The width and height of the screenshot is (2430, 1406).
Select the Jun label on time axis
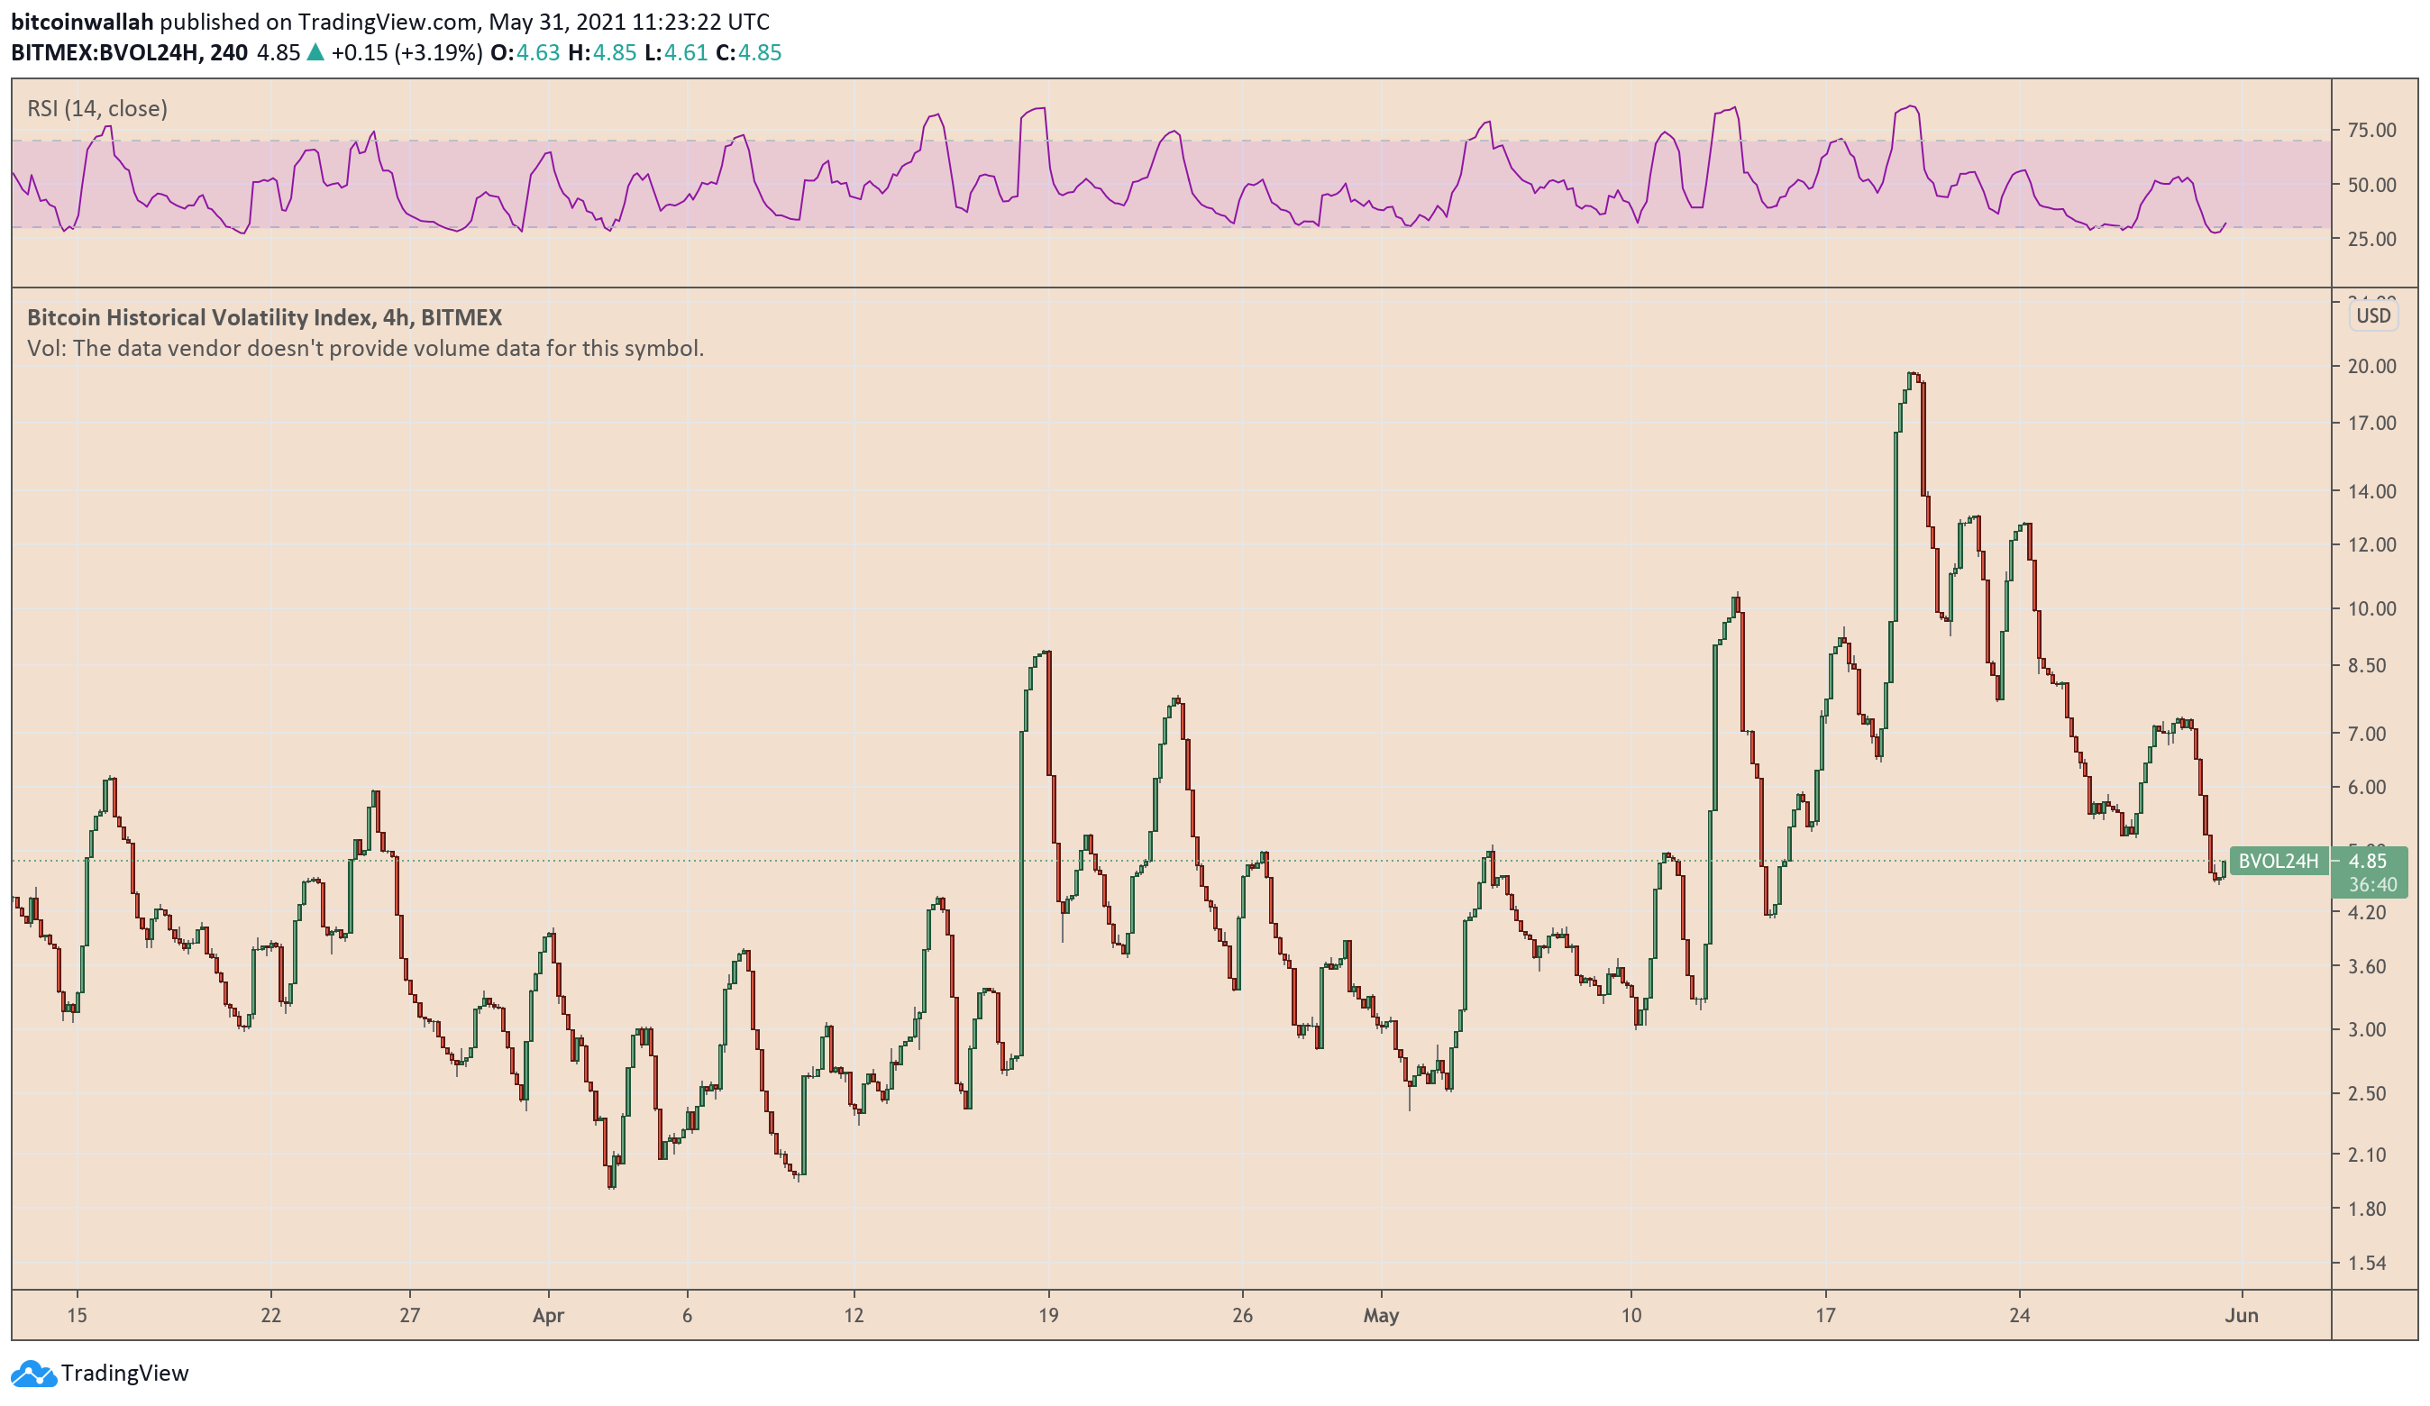click(2242, 1315)
